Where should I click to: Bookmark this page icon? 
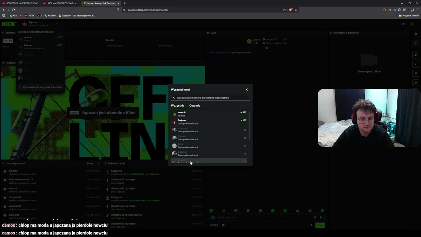pyautogui.click(x=118, y=10)
